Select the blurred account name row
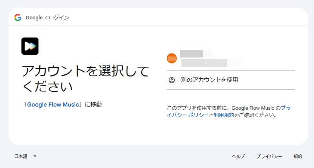The height and width of the screenshot is (168, 314). click(231, 58)
